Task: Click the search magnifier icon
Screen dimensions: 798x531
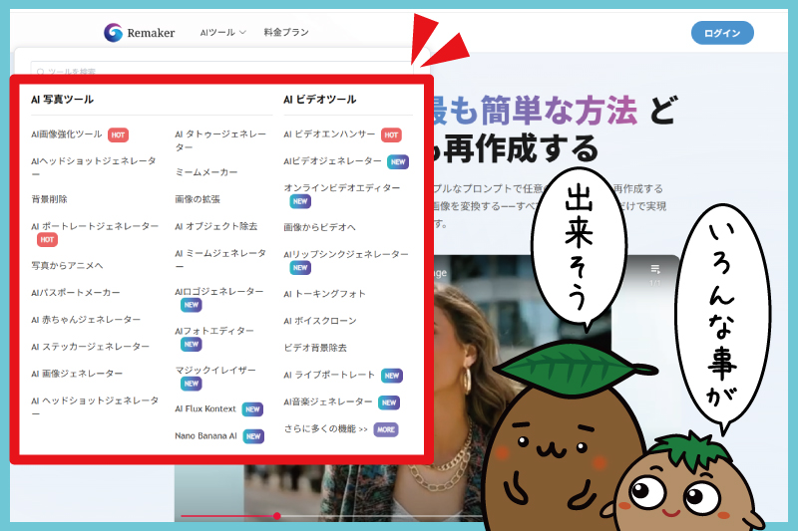Action: pos(40,73)
